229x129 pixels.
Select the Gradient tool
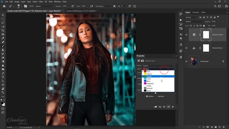[3, 61]
